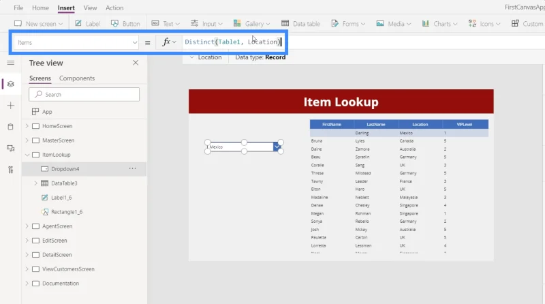This screenshot has width=545, height=304.
Task: Switch to the Components tab
Action: tap(77, 78)
